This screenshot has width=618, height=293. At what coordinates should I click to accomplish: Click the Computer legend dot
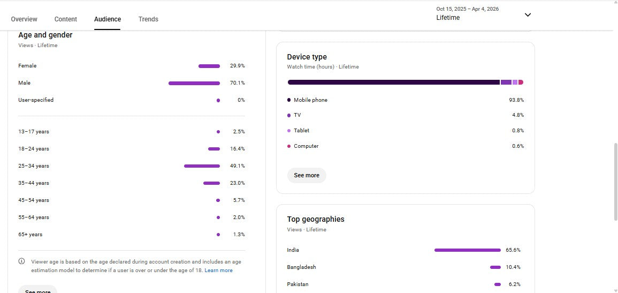289,146
